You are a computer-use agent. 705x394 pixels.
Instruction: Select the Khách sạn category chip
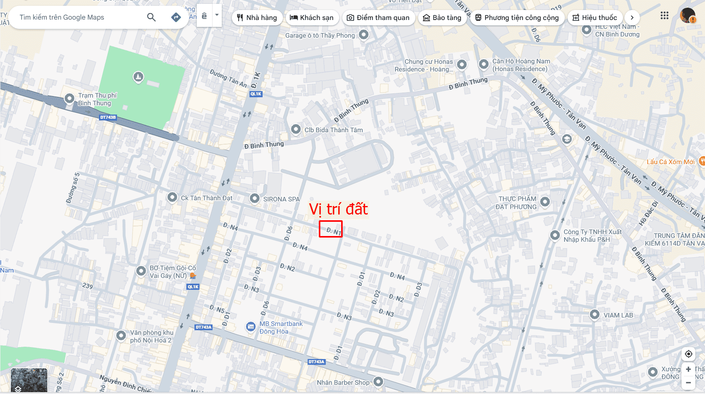pos(312,18)
